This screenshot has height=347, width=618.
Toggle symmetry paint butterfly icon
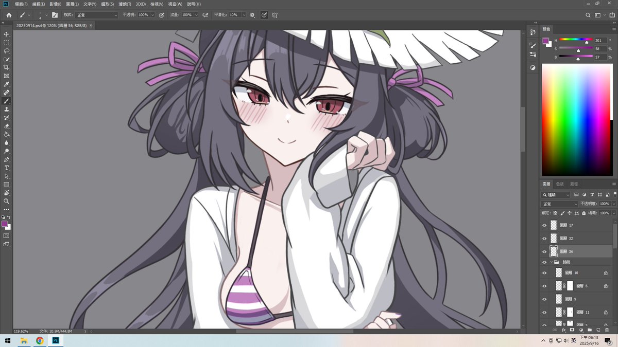click(274, 15)
